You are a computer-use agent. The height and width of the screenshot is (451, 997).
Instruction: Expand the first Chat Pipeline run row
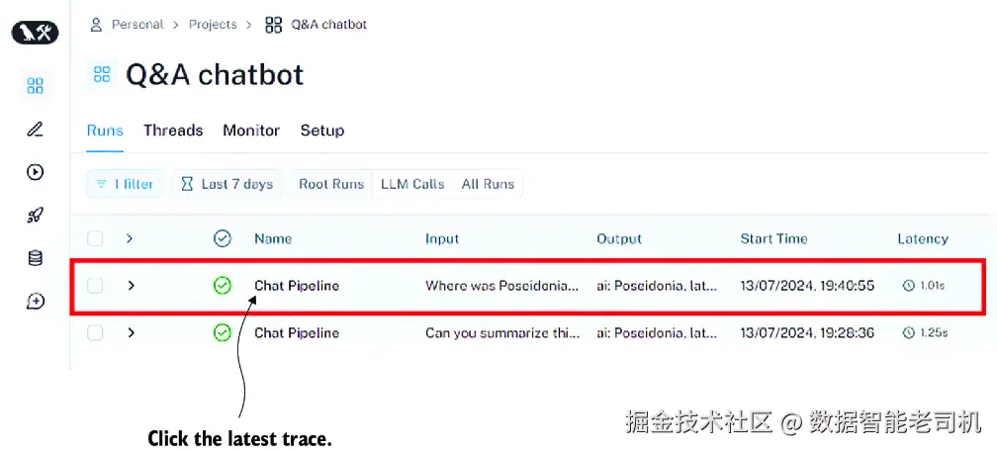pos(131,286)
